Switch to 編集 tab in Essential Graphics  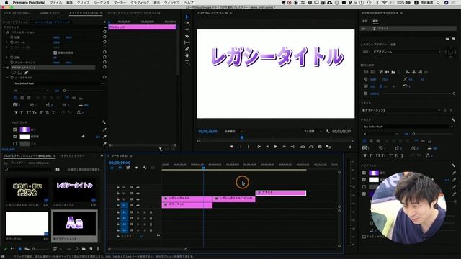point(375,21)
